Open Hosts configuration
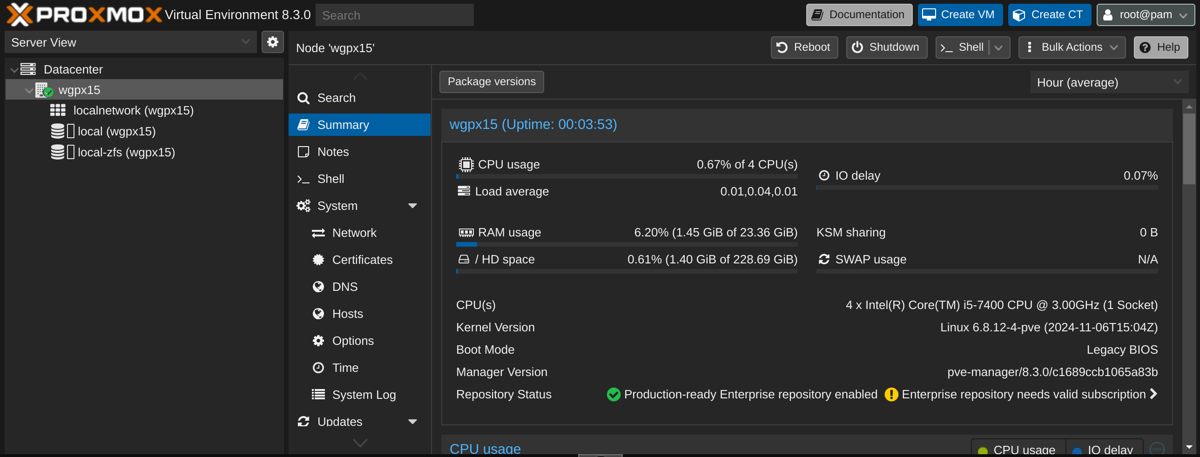1200x457 pixels. (359, 314)
